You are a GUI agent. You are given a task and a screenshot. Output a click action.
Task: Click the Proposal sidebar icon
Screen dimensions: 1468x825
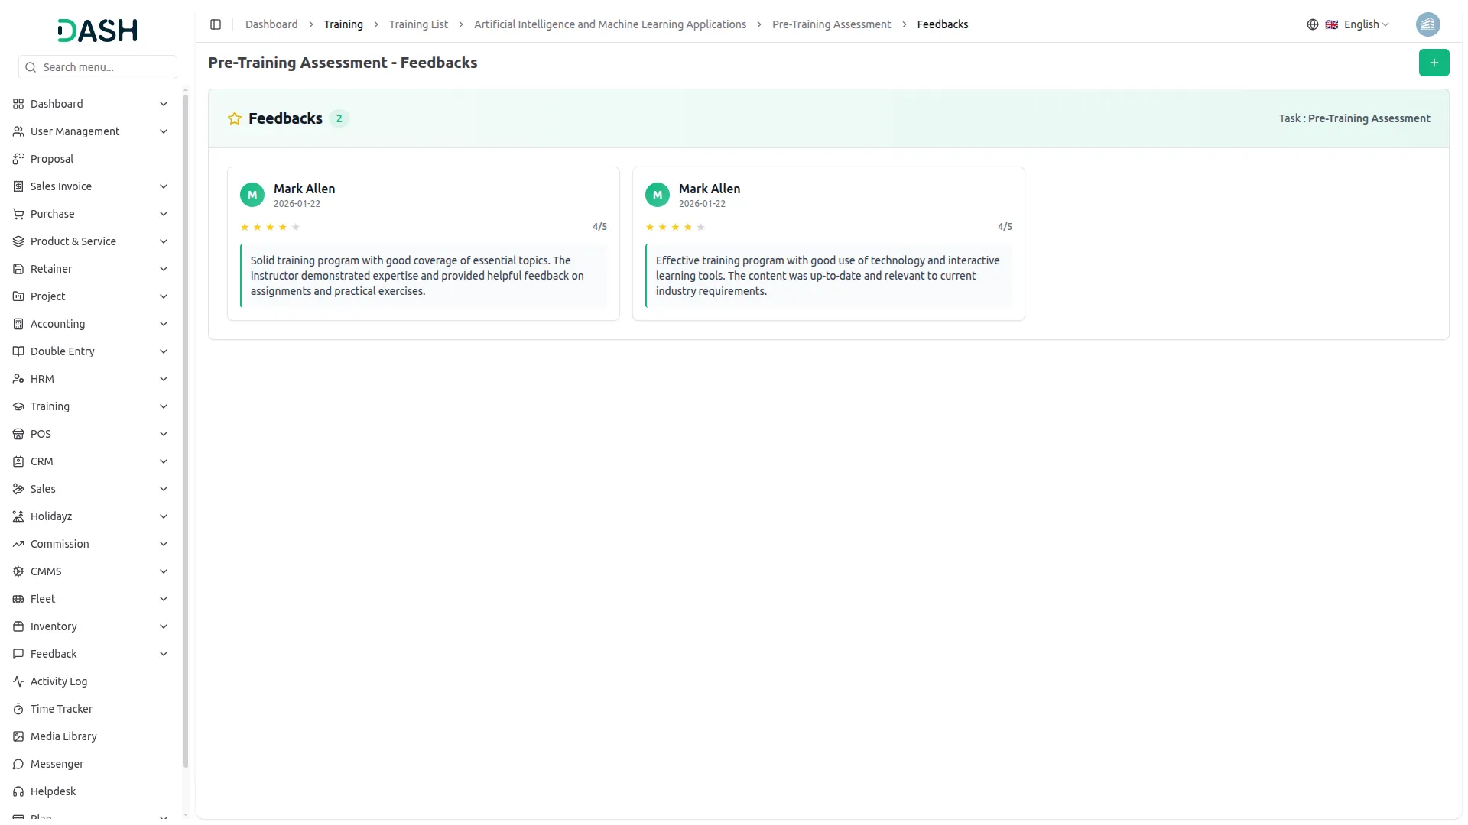[x=18, y=159]
